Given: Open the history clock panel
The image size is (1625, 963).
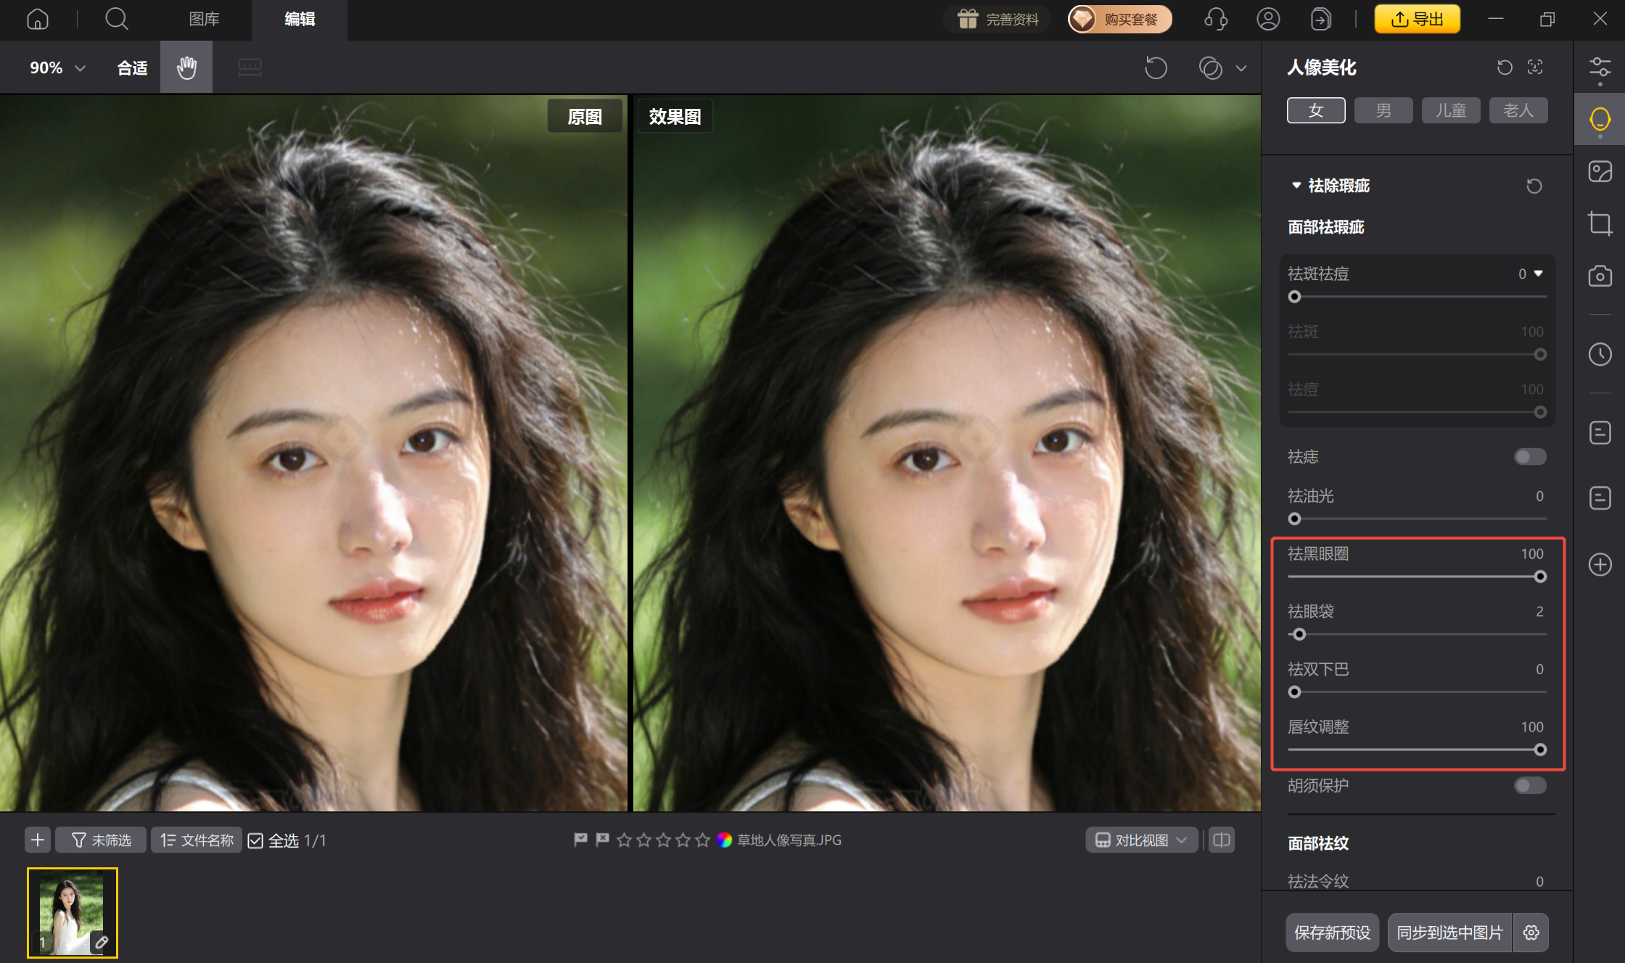Looking at the screenshot, I should pyautogui.click(x=1600, y=354).
